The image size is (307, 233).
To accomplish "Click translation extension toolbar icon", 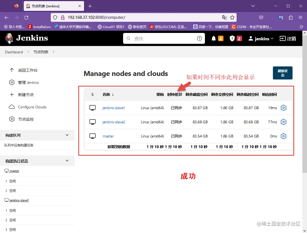I will click(281, 17).
